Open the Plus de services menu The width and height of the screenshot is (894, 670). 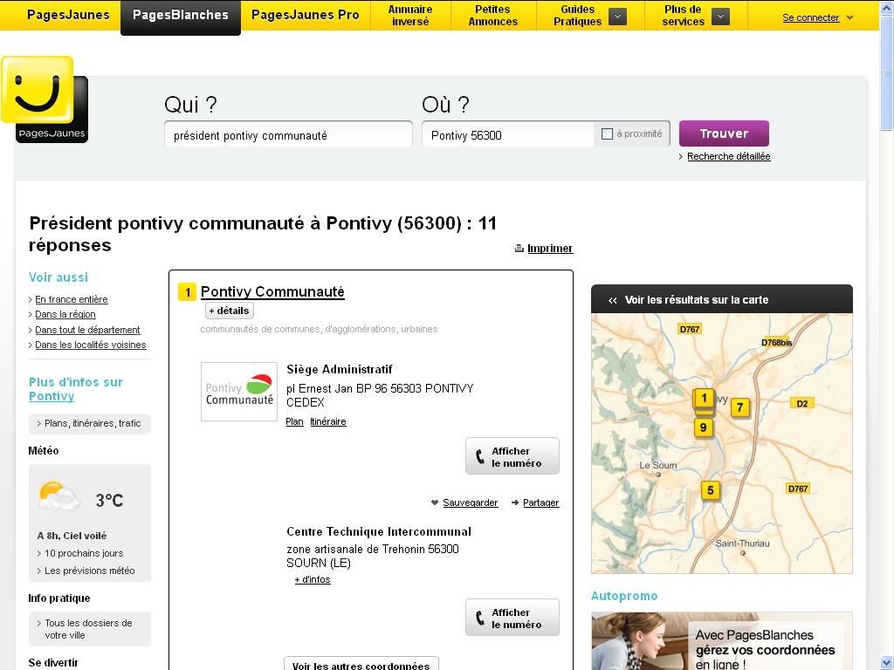(x=683, y=16)
